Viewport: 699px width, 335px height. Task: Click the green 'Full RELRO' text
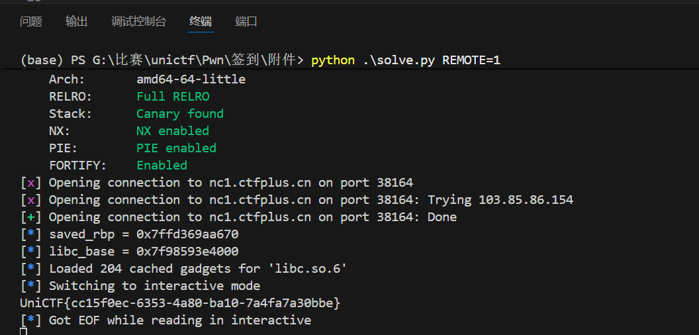[173, 97]
